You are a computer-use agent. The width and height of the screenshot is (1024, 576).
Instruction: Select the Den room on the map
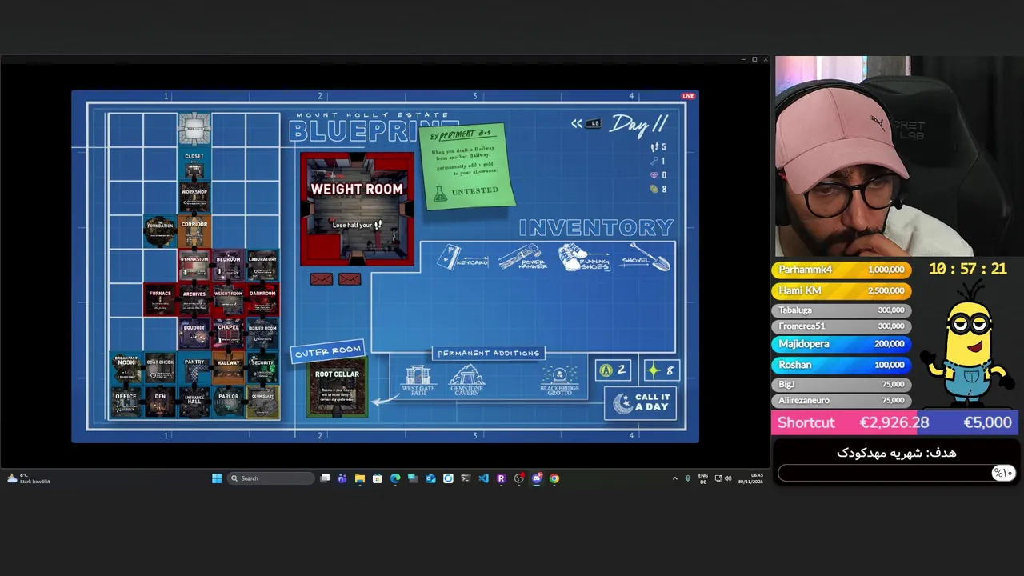160,403
